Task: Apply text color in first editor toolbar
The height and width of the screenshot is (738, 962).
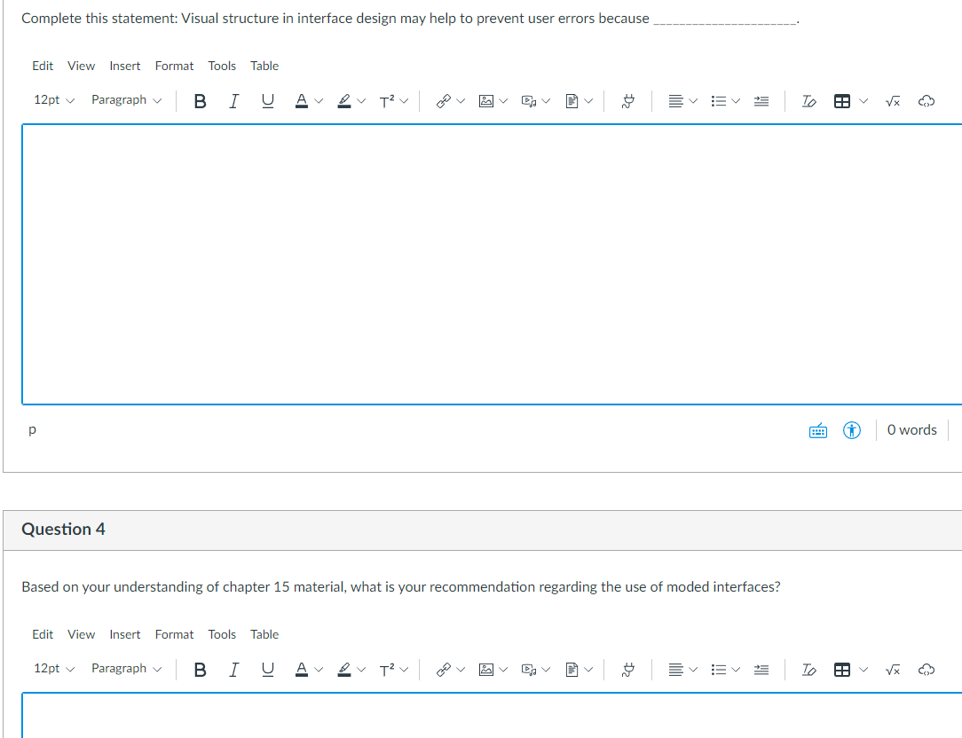Action: tap(301, 101)
